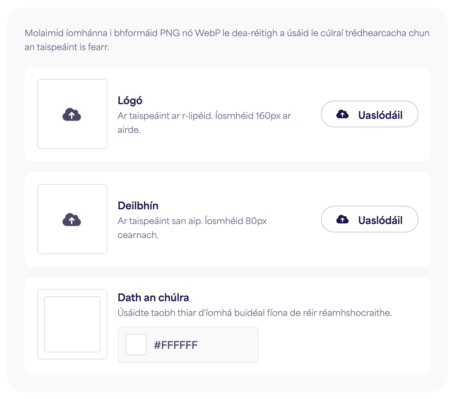
Task: Click the Dath an chúlra heading
Action: (153, 298)
